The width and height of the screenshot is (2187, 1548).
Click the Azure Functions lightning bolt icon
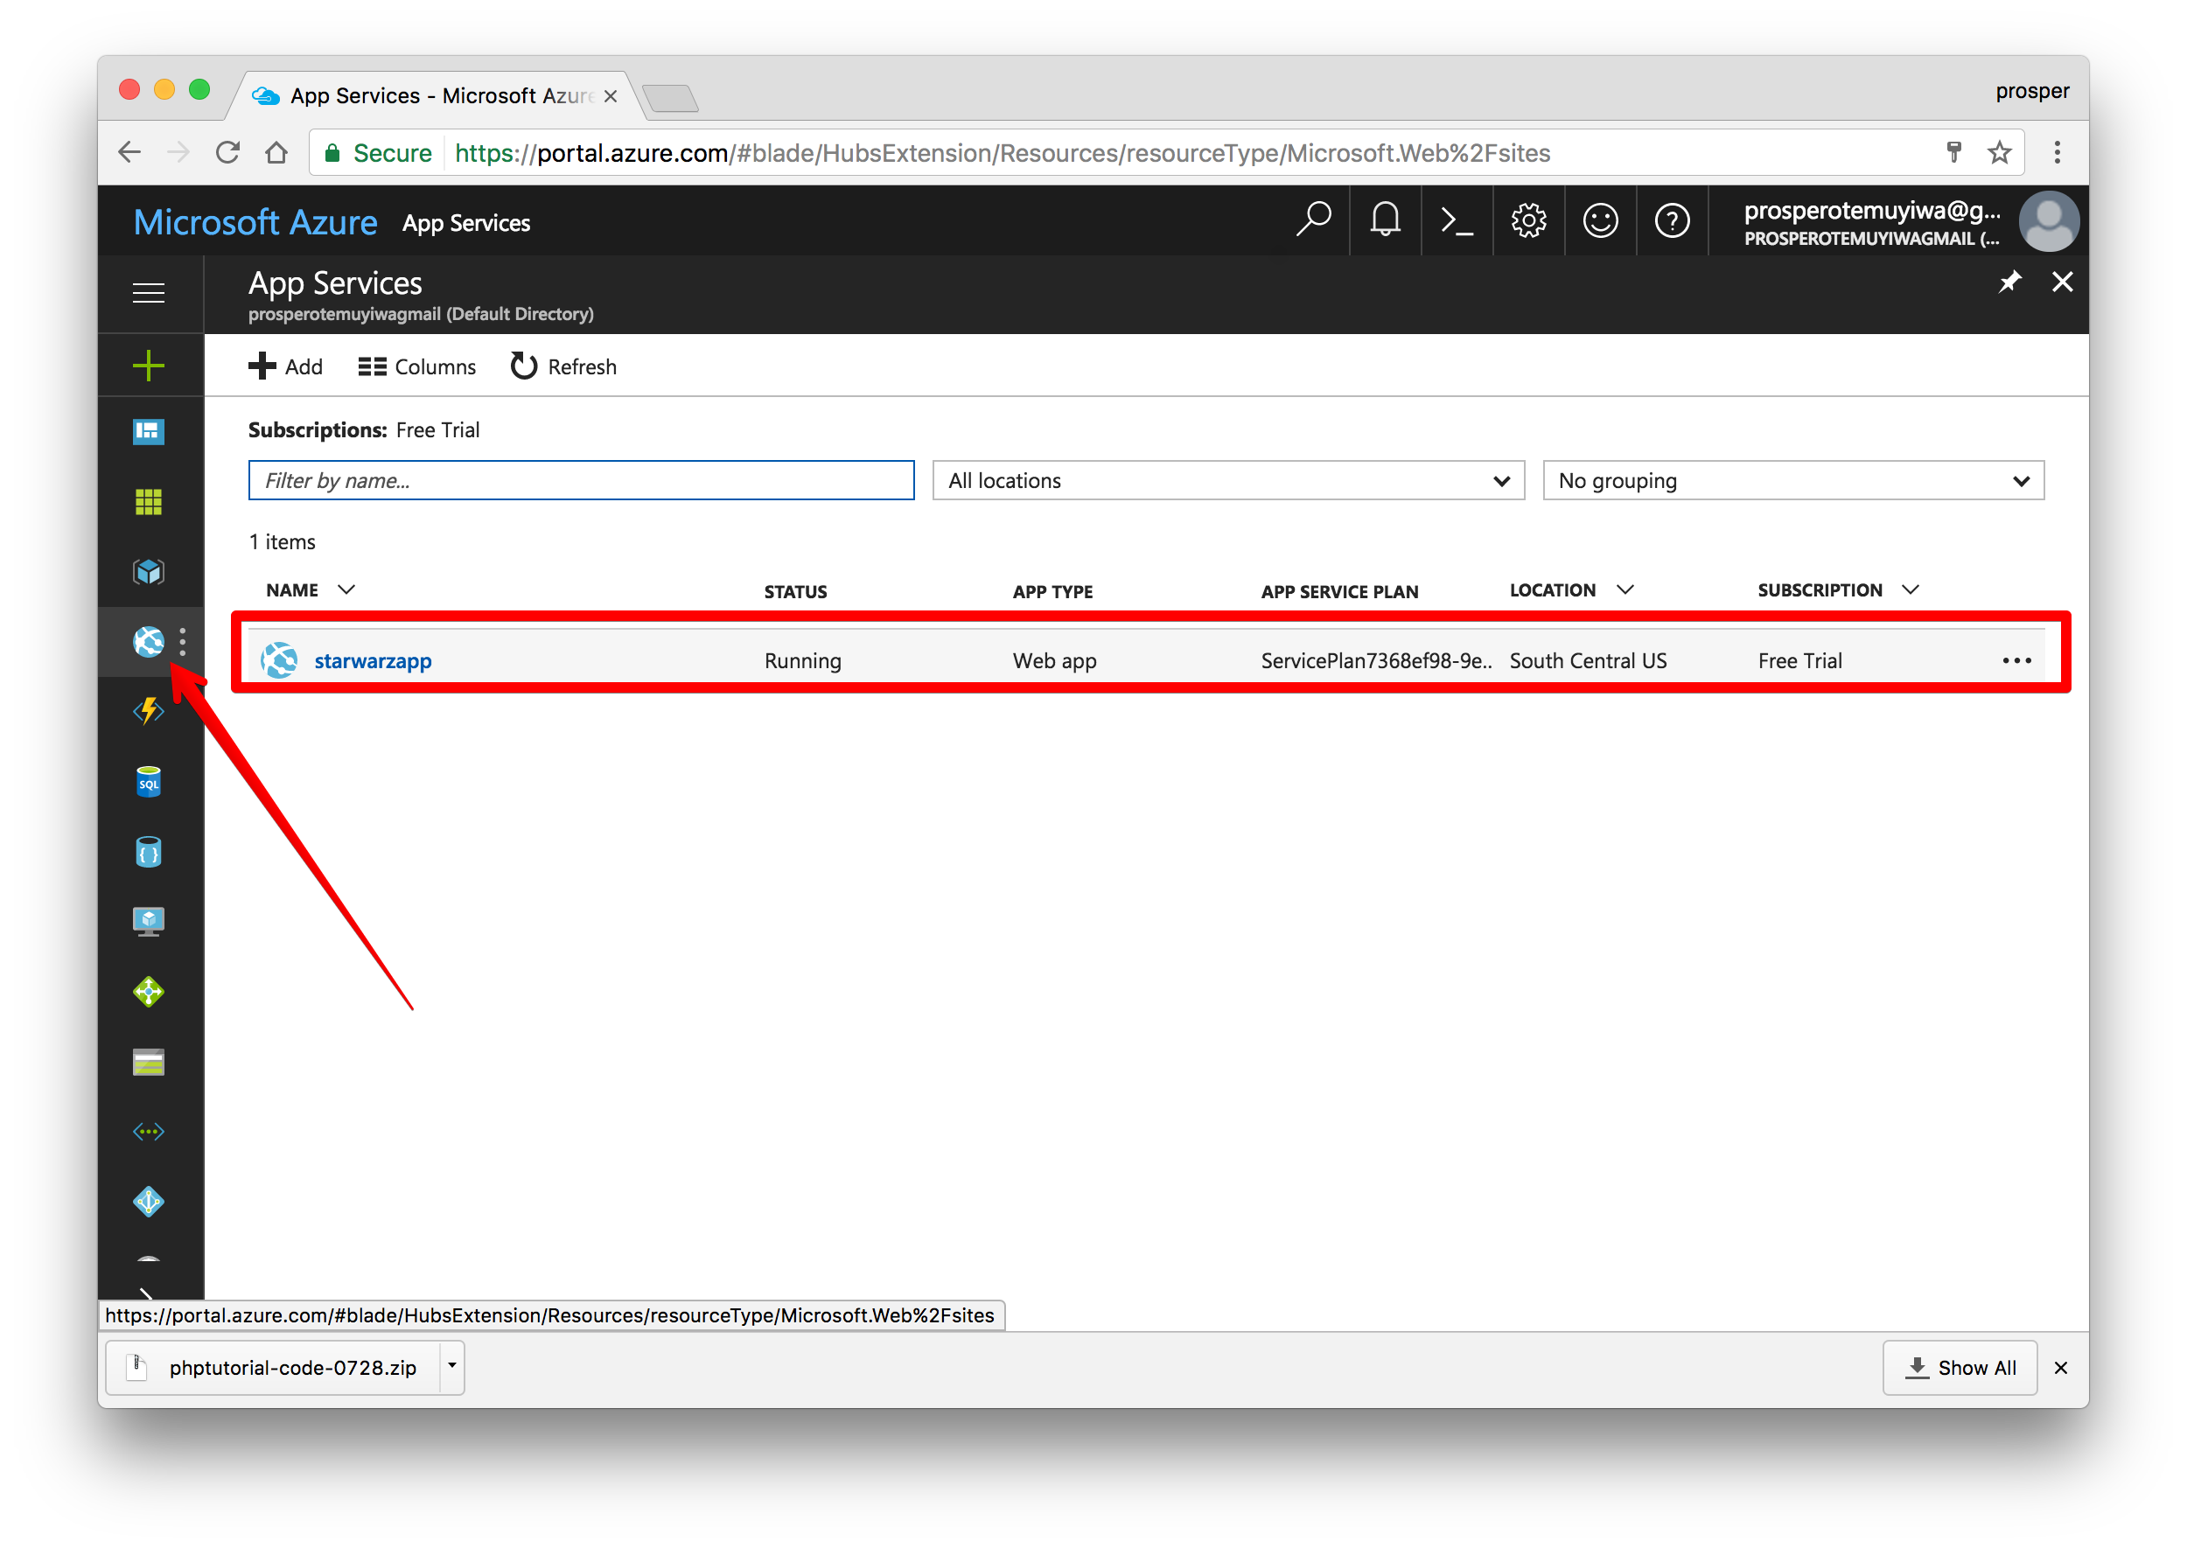146,707
